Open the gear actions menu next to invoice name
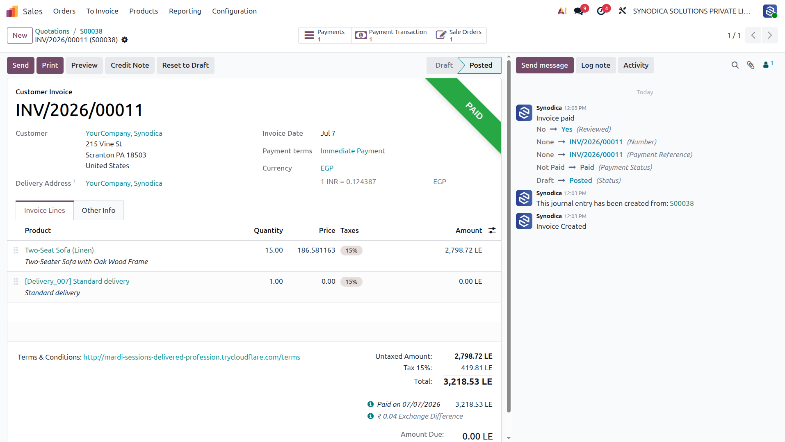The height and width of the screenshot is (442, 785). [x=125, y=40]
